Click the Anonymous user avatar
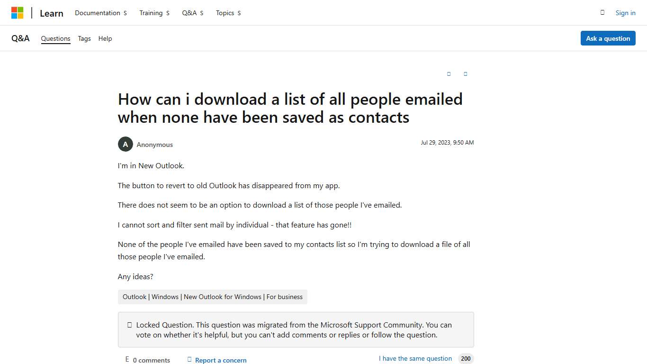The width and height of the screenshot is (647, 364). coord(125,144)
